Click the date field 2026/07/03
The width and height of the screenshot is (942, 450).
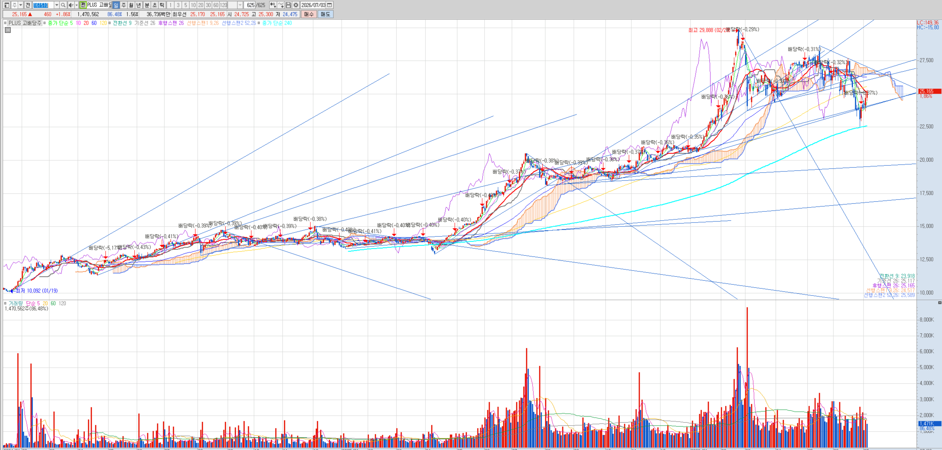313,5
